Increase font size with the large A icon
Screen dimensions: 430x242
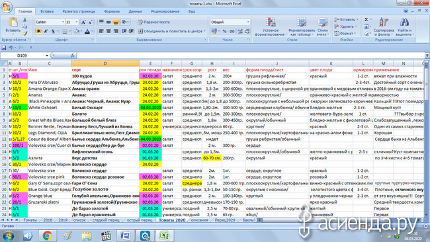[x=83, y=22]
